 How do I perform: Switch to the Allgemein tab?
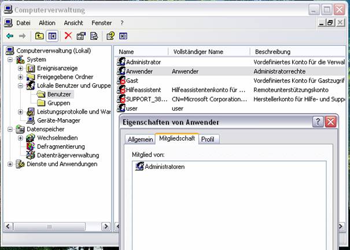point(140,139)
